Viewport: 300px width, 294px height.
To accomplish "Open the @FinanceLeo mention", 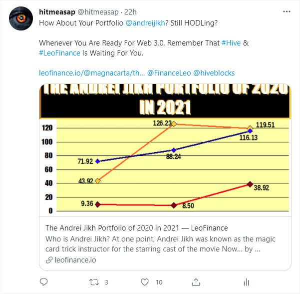I will [169, 73].
